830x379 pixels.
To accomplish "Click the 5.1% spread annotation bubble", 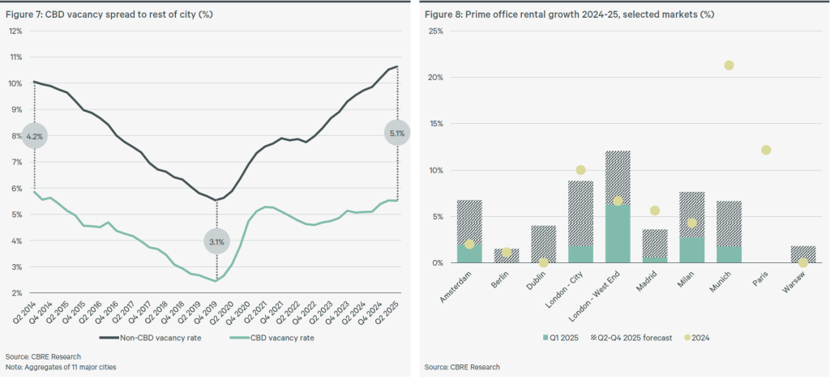I will pos(397,132).
